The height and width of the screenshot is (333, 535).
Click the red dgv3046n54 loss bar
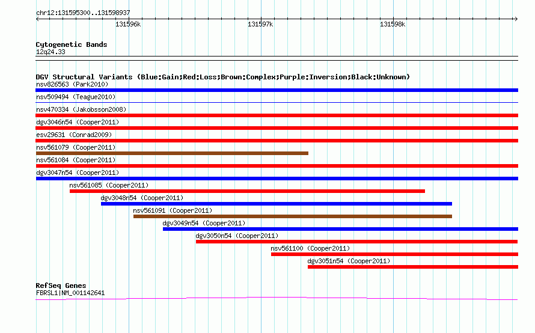(277, 128)
